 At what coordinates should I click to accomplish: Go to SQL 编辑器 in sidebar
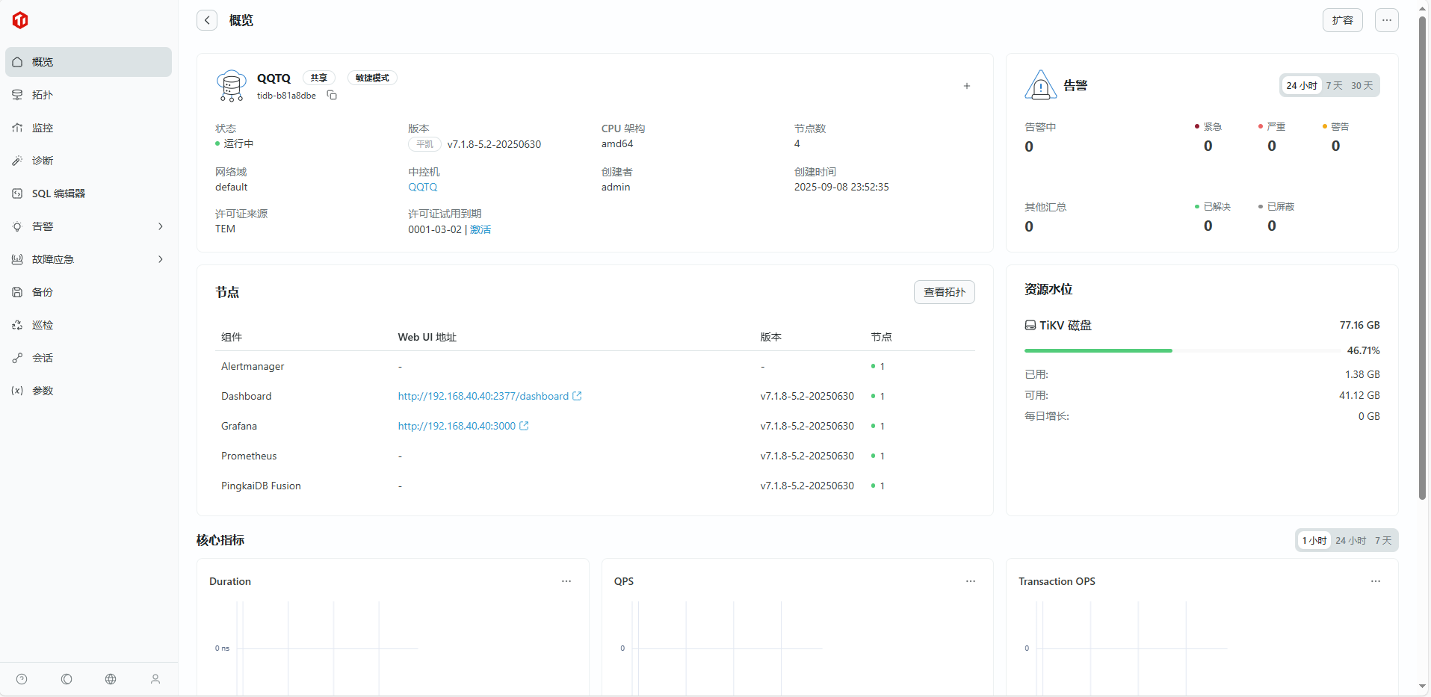58,193
